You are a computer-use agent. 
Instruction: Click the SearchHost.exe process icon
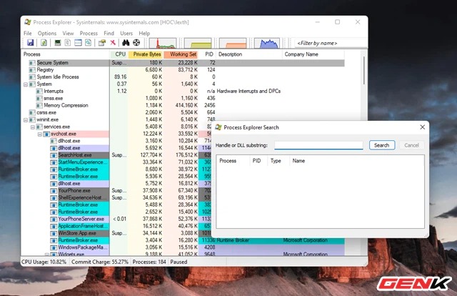click(x=54, y=155)
